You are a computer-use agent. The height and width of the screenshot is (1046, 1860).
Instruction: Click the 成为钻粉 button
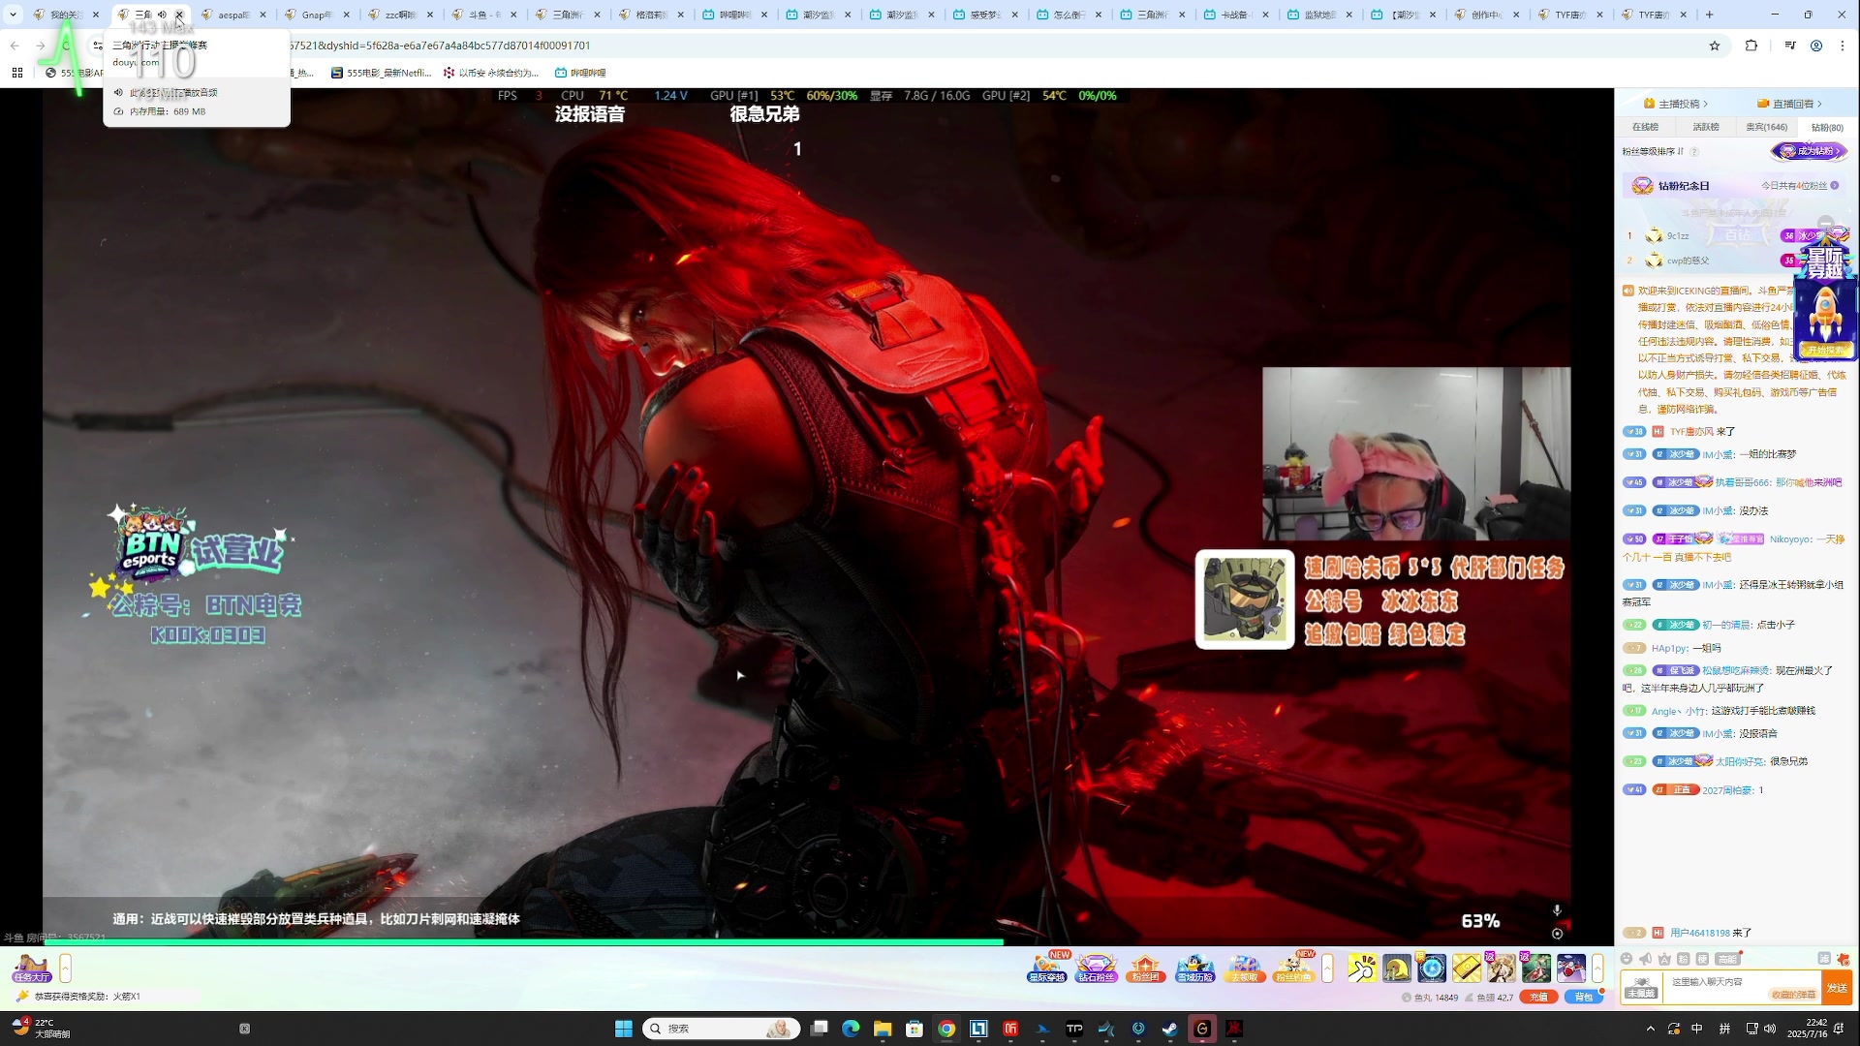(1810, 151)
